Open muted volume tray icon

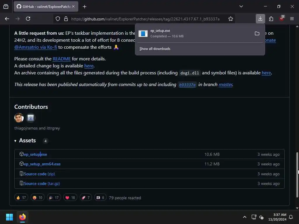pyautogui.click(x=261, y=217)
